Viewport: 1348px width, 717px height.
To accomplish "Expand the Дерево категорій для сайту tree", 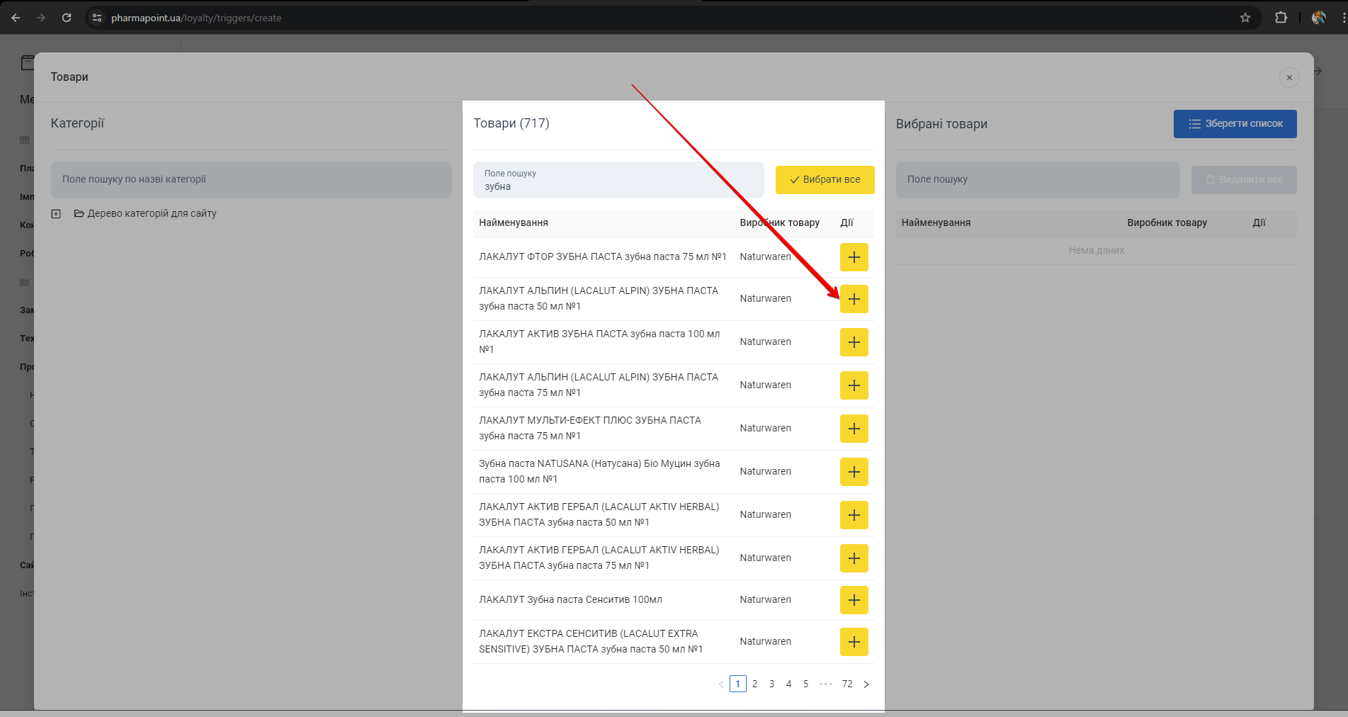I will pos(56,214).
